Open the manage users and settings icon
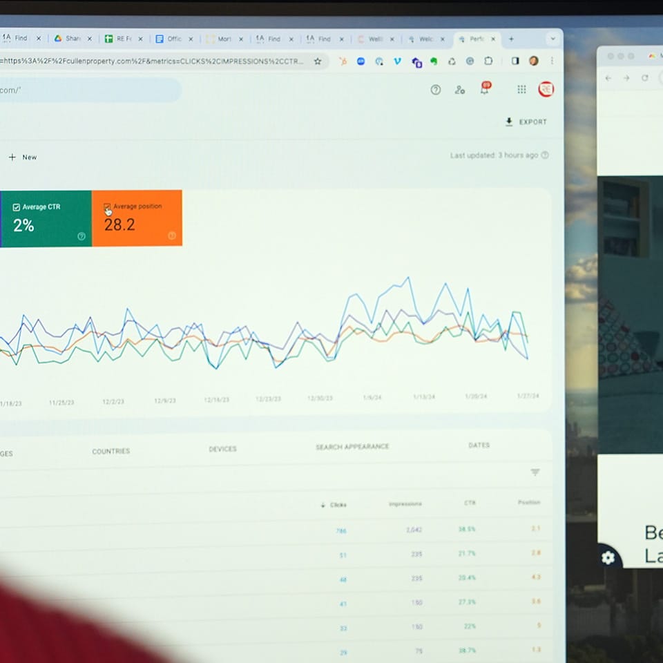The height and width of the screenshot is (663, 663). click(x=460, y=90)
